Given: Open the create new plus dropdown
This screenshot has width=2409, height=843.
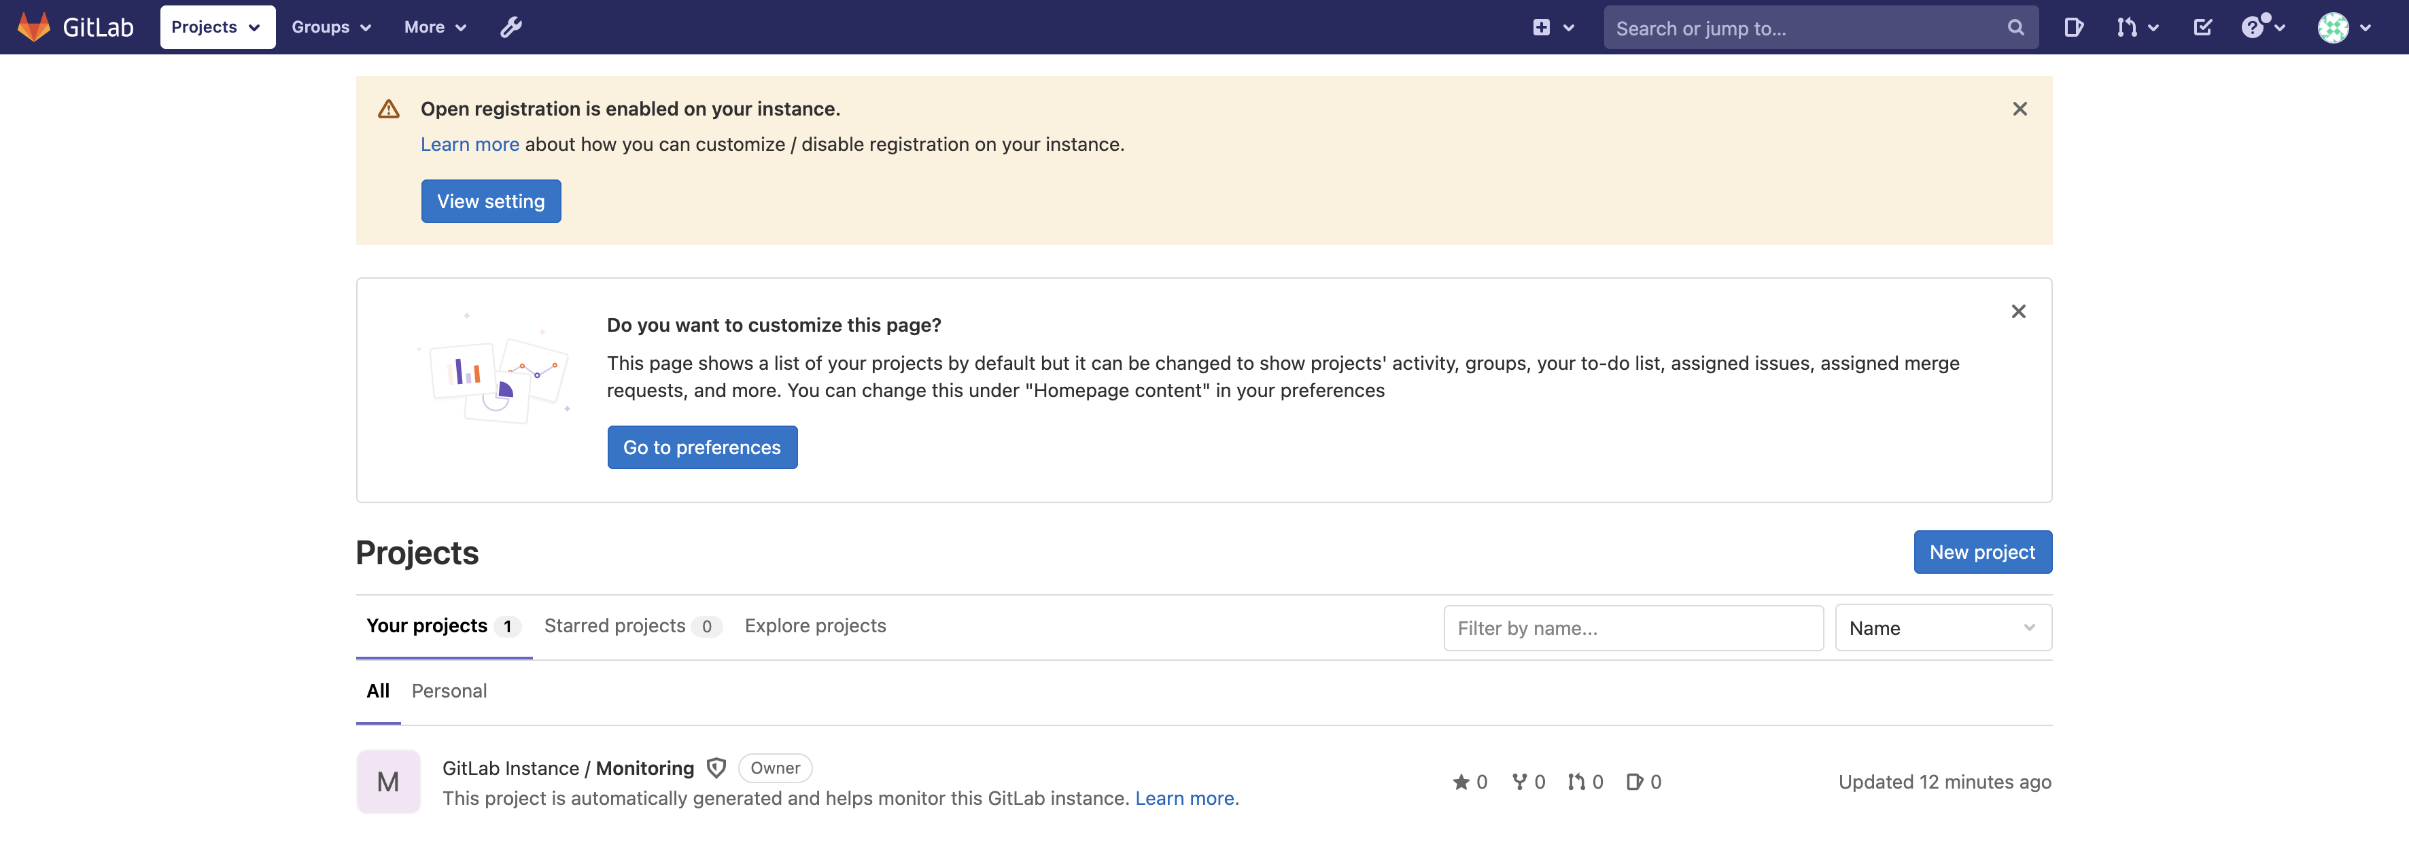Looking at the screenshot, I should 1553,27.
